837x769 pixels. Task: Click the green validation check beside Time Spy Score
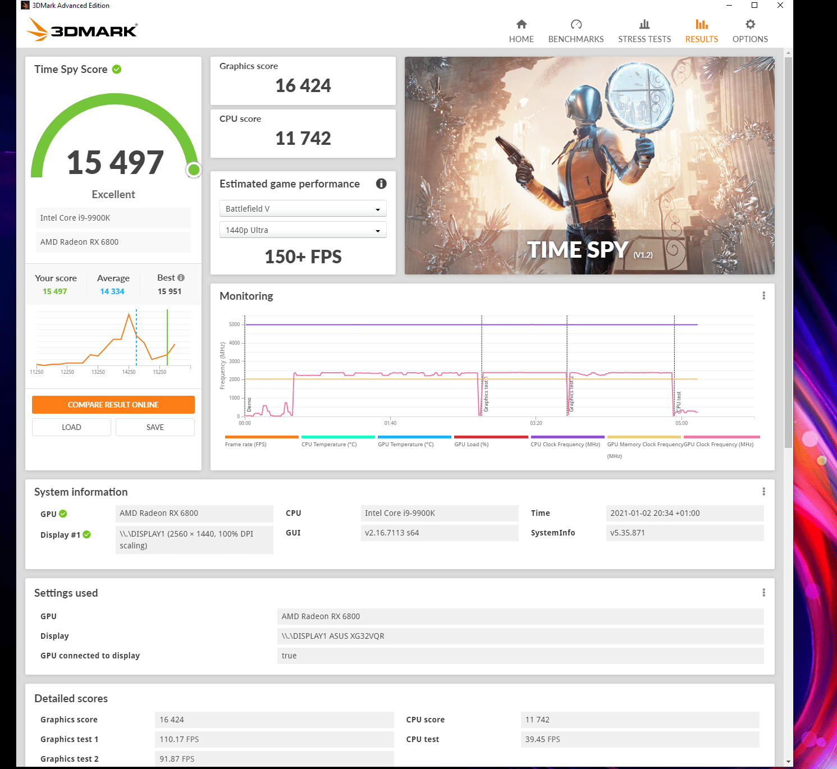(117, 69)
